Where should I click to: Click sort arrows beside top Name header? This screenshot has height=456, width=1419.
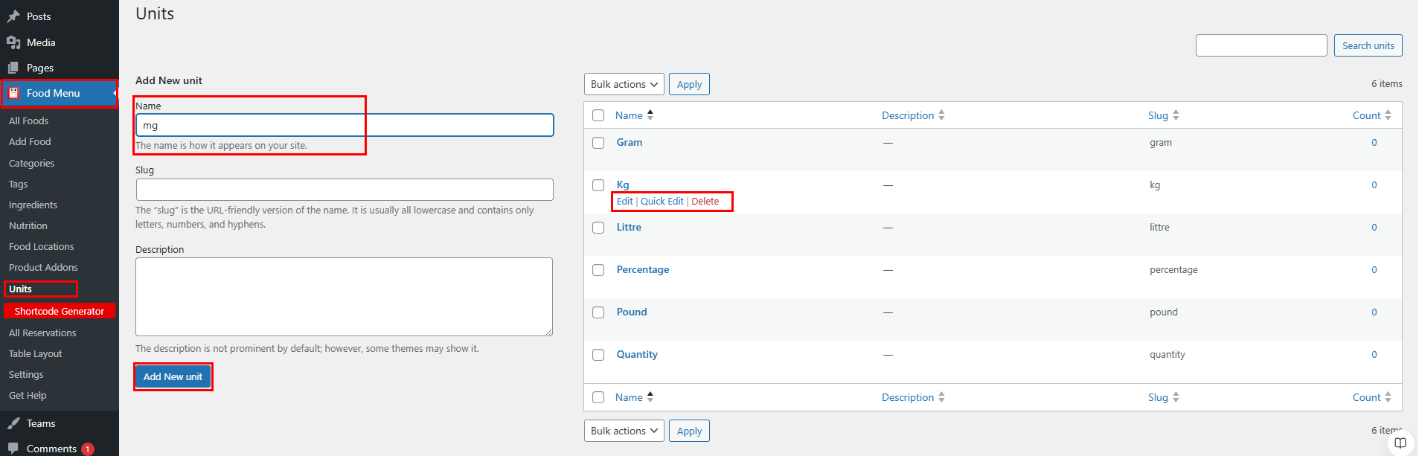[650, 115]
